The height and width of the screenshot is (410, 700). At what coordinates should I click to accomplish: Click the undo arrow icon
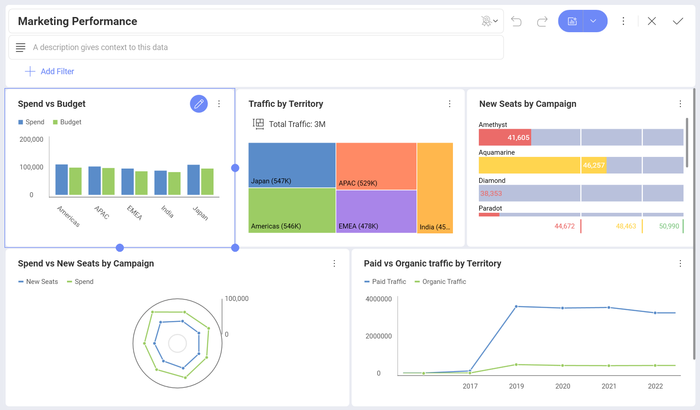coord(516,21)
